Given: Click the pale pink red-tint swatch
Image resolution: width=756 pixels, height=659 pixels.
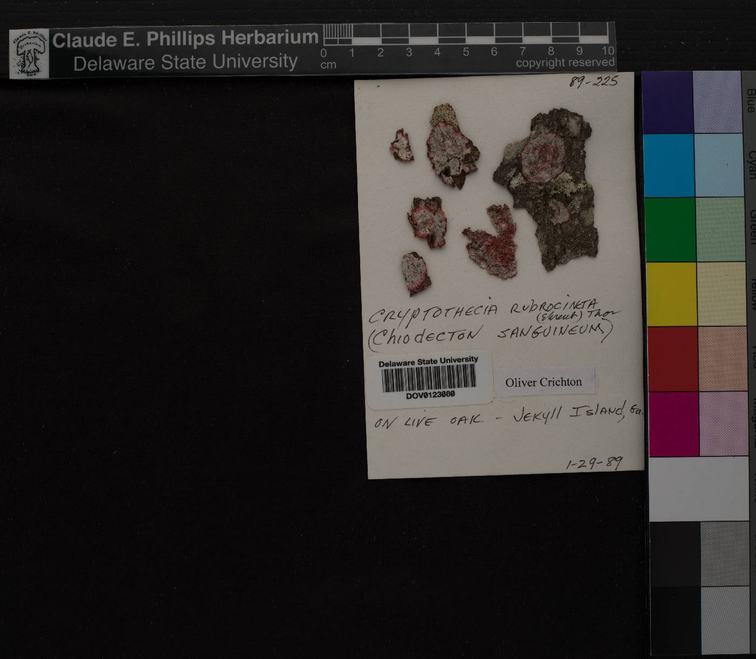Looking at the screenshot, I should (723, 359).
